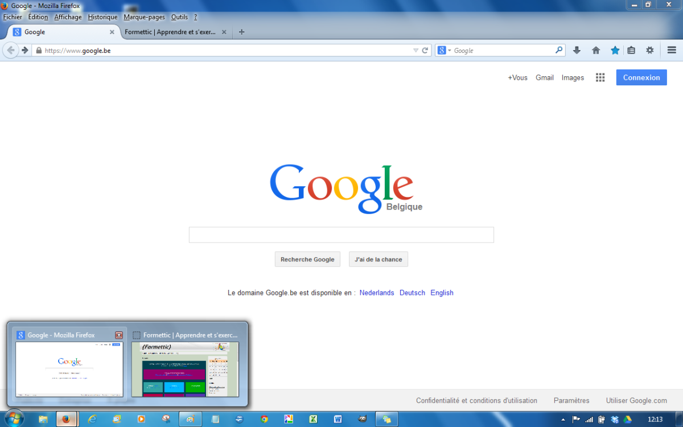Open the Notepad icon in the taskbar
This screenshot has width=683, height=427.
click(x=215, y=419)
